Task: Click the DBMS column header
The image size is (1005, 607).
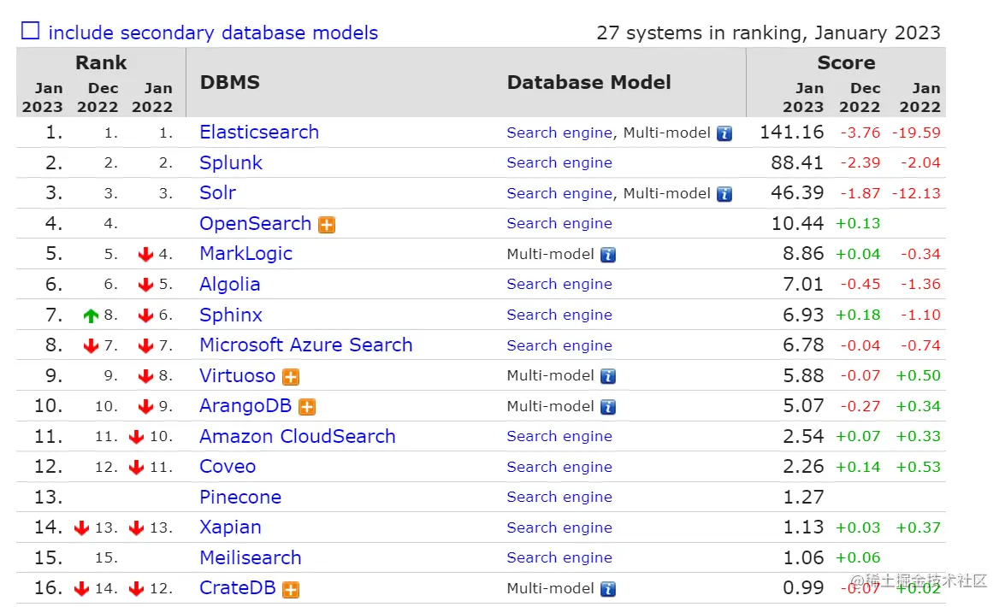Action: coord(230,83)
